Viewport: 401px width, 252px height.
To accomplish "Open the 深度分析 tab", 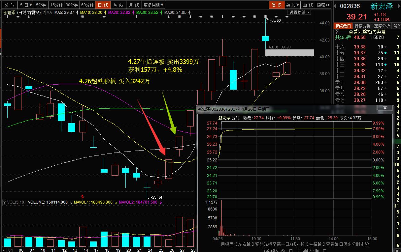I will tap(382, 26).
